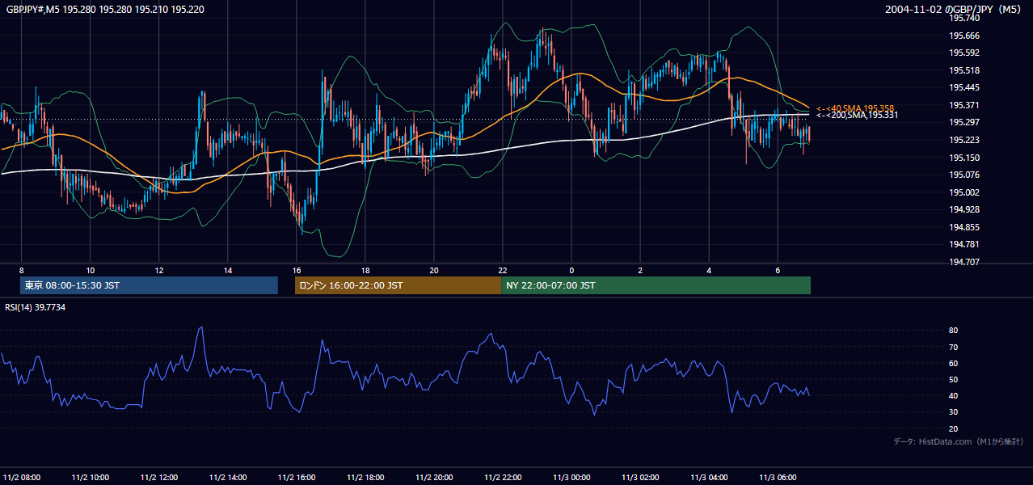
Task: Click the 11/2 18:00 date axis label
Action: (365, 477)
